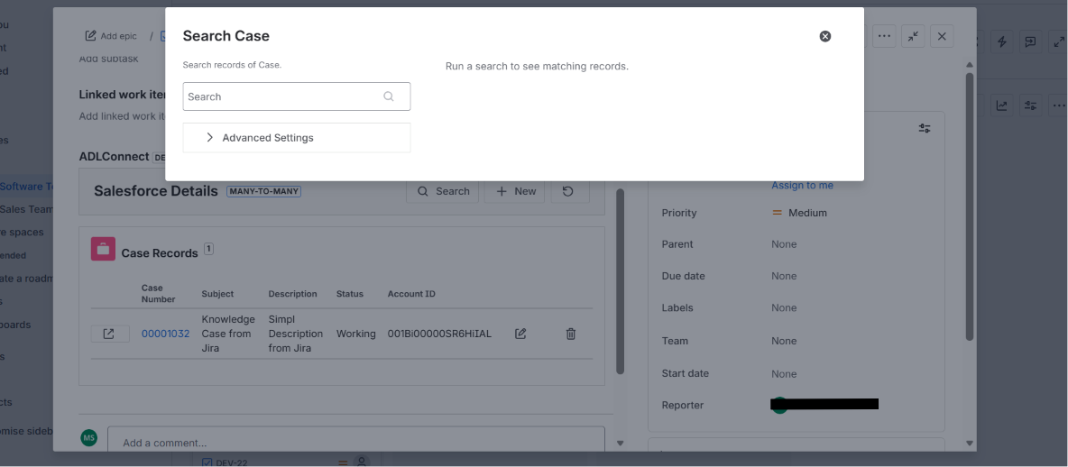Viewport: 1068px width, 467px height.
Task: Open the line chart insights icon
Action: (x=1002, y=105)
